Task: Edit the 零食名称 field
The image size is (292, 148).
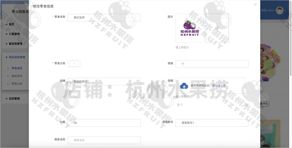Action: tap(104, 17)
